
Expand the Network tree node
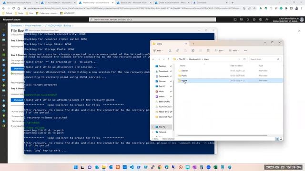click(153, 132)
